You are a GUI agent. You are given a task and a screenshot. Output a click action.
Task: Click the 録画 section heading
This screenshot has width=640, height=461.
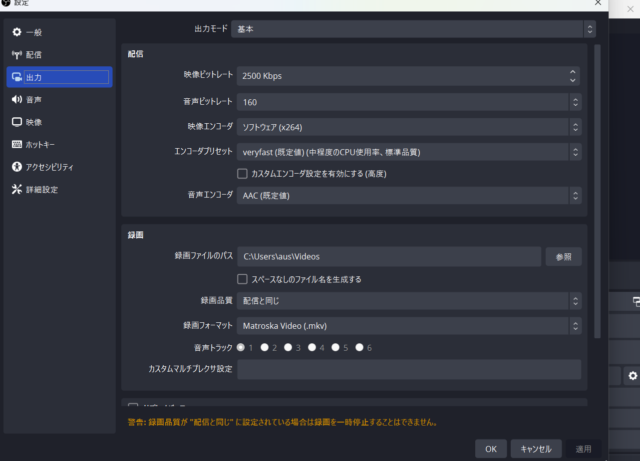[x=135, y=234]
